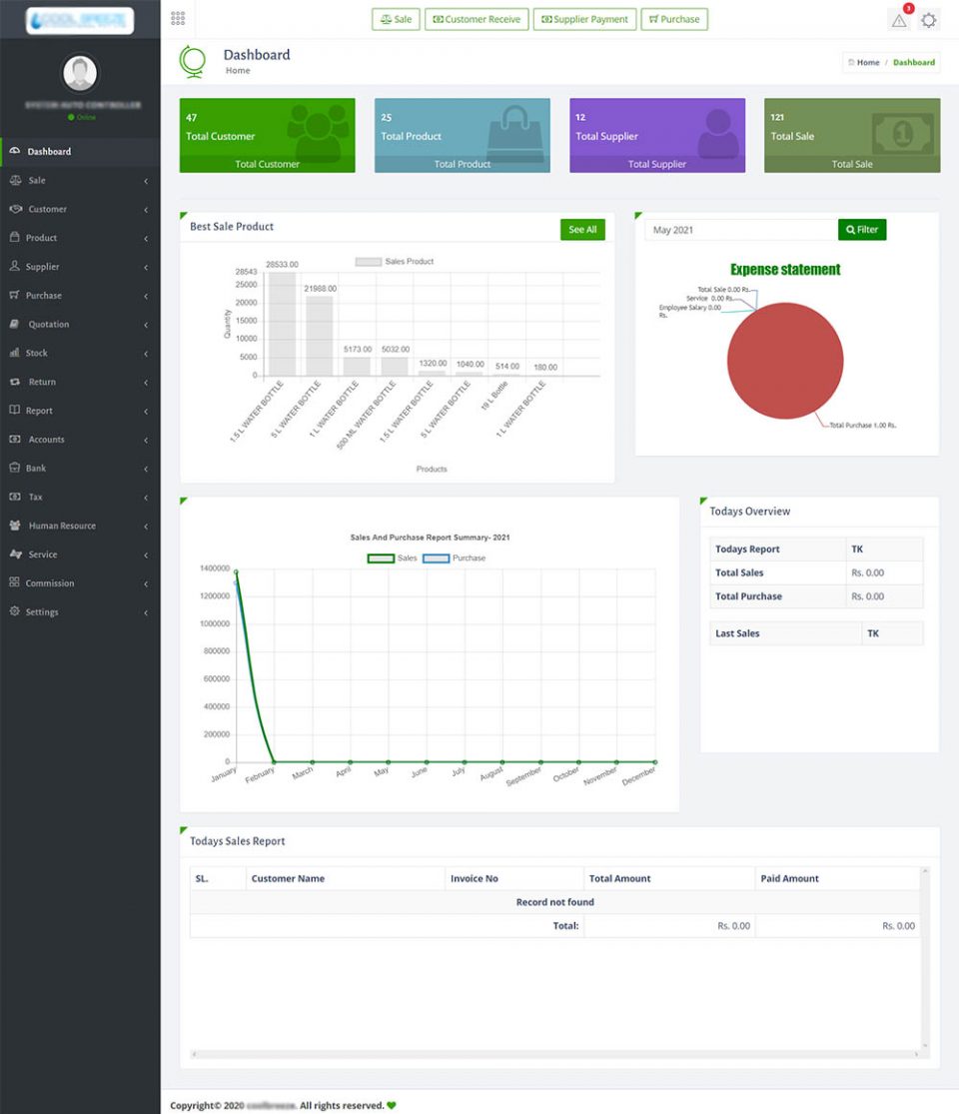
Task: Click the Customer Receive button
Action: (479, 19)
